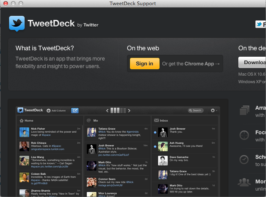Click Ash Huang's avatar in Inbox
The image size is (266, 197).
[x=163, y=146]
